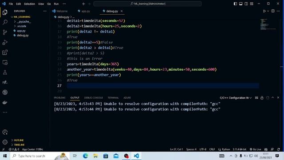Open the Docker whale view

(x=5, y=103)
